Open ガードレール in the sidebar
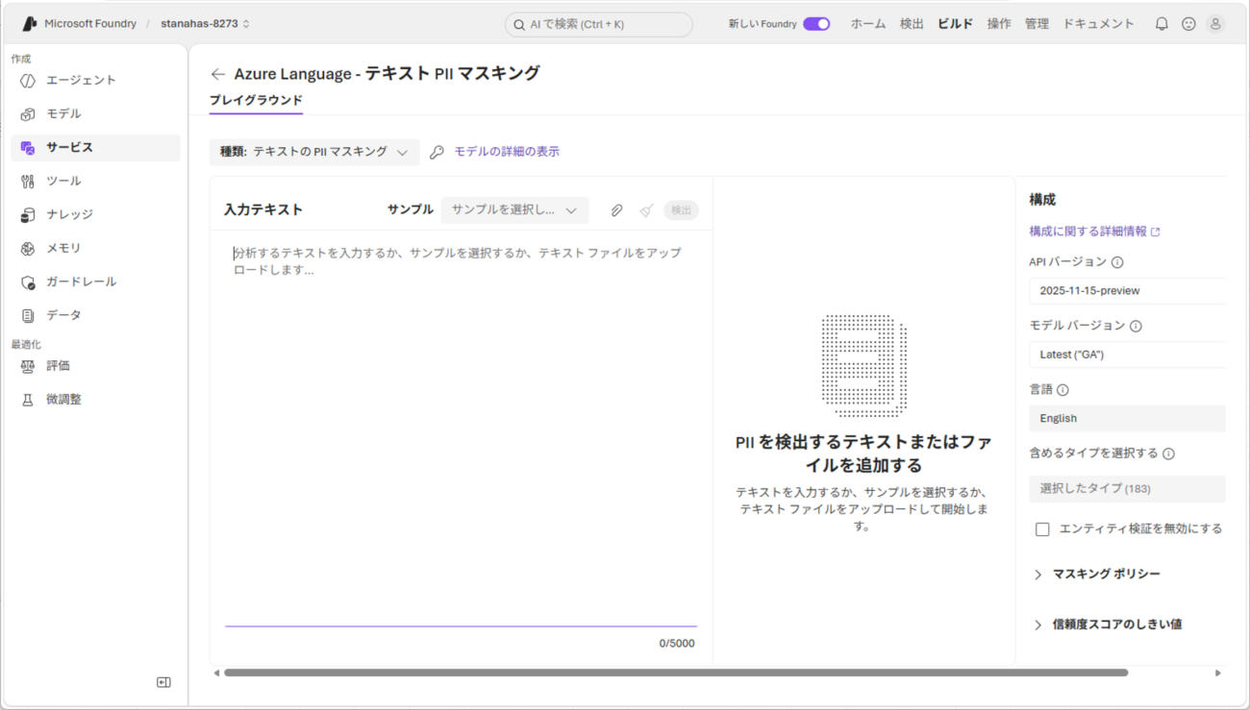 [95, 282]
